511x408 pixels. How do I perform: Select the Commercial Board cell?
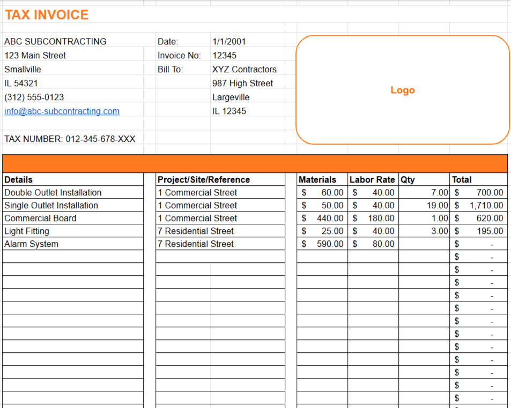click(x=73, y=218)
